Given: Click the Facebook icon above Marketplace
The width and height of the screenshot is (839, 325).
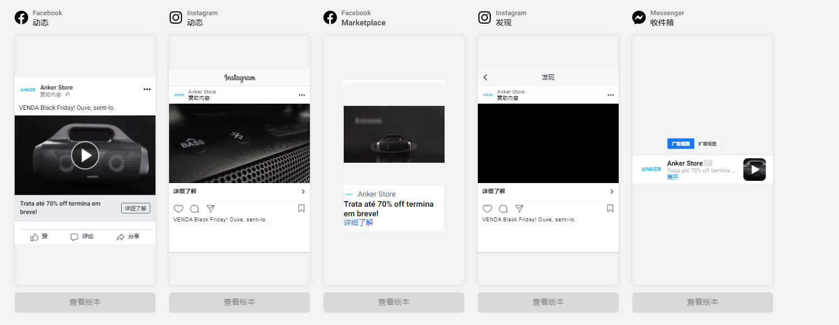Looking at the screenshot, I should coord(330,17).
